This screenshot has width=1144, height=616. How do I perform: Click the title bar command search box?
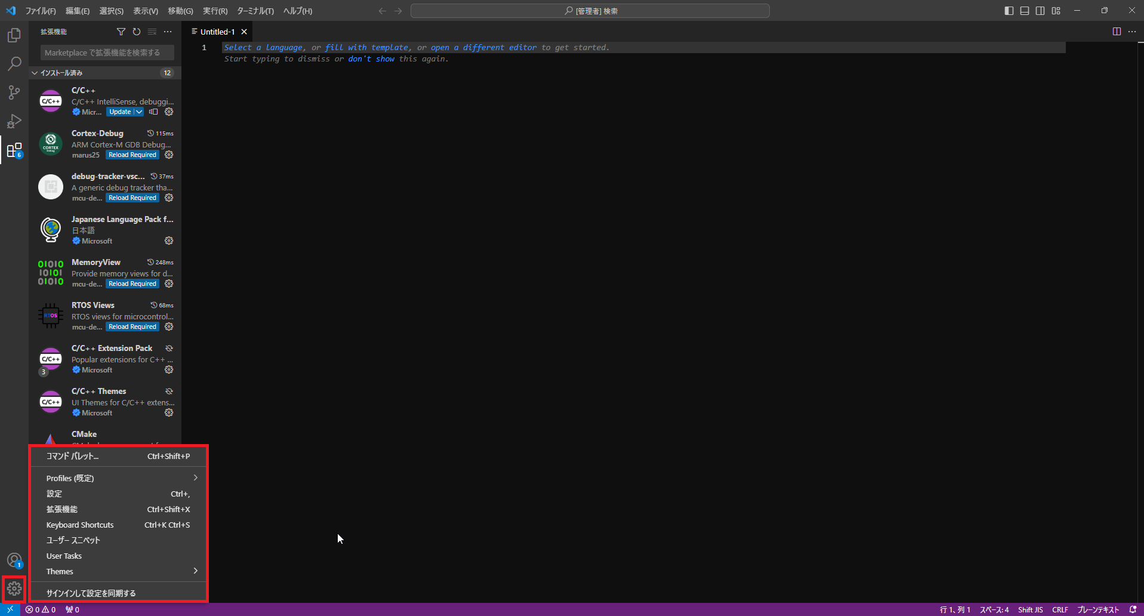tap(590, 11)
